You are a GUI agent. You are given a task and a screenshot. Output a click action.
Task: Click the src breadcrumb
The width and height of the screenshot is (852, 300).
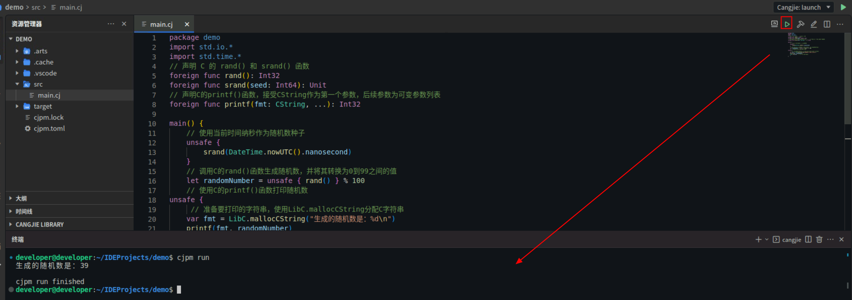click(x=36, y=7)
